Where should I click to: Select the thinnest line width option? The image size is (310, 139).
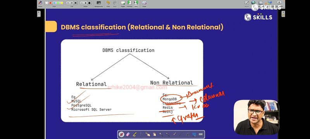coord(68,3)
